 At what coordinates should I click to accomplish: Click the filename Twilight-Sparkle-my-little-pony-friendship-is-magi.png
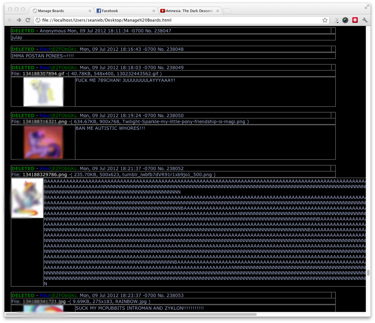(x=184, y=122)
